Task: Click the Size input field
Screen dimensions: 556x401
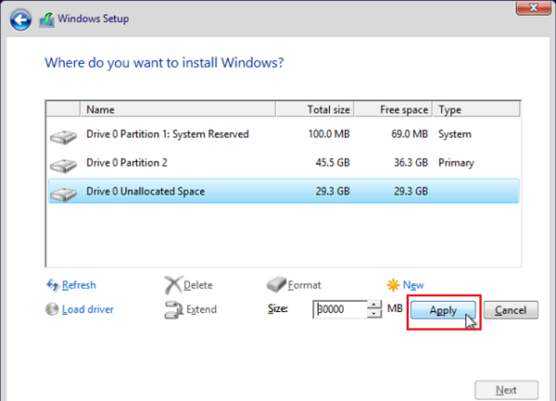Action: pos(340,309)
